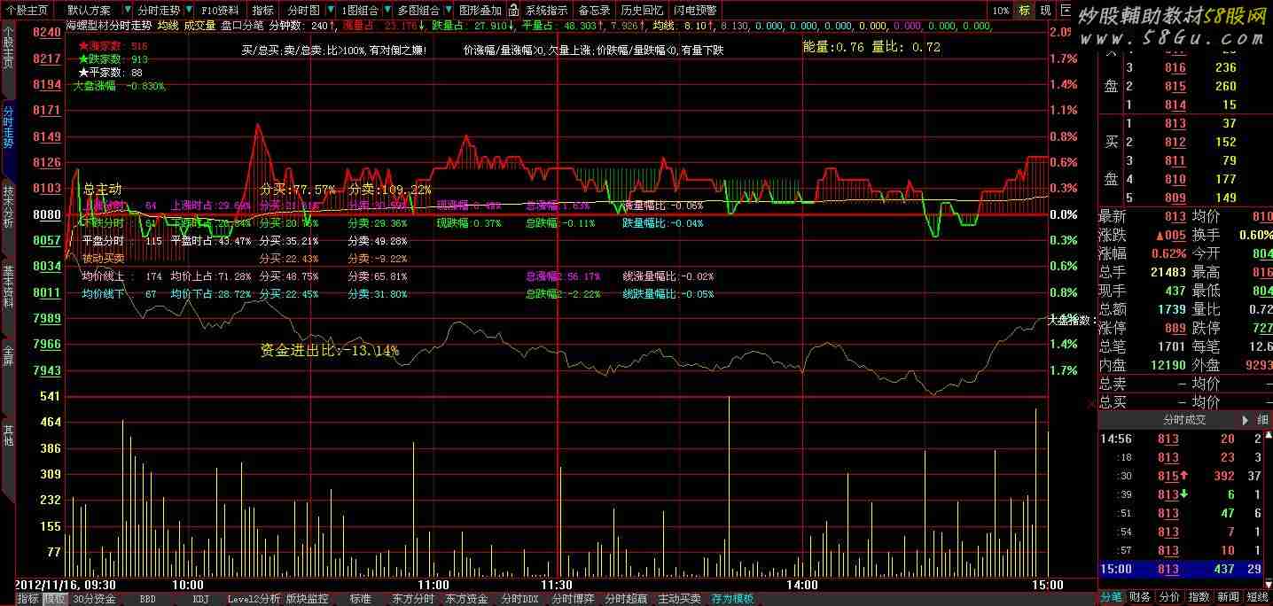Image resolution: width=1273 pixels, height=606 pixels.
Task: Select the 东方资金 bottom tab
Action: click(466, 599)
